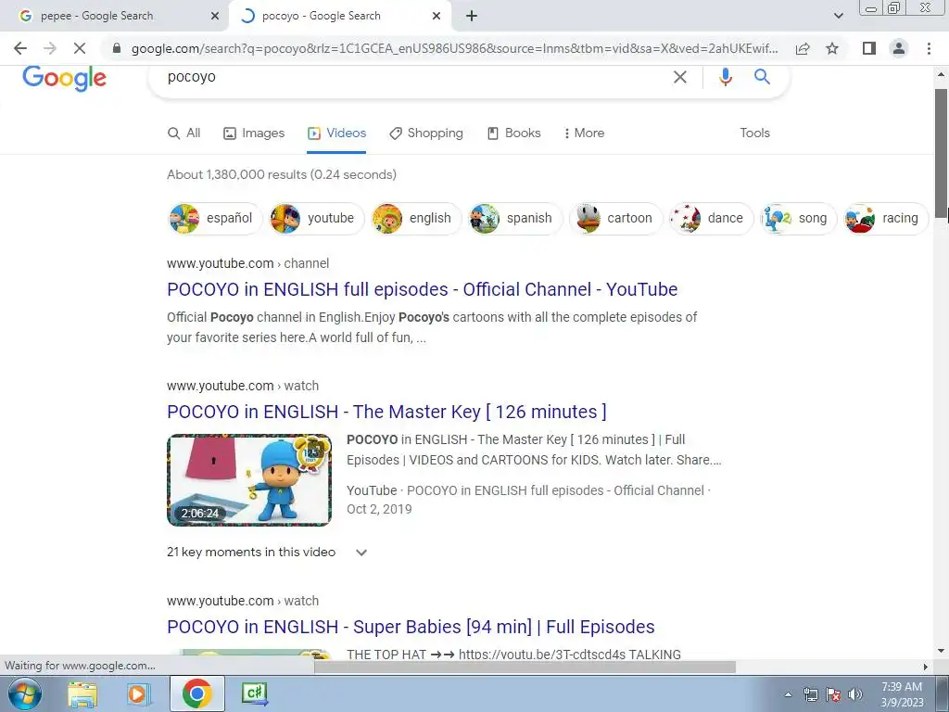Switch to the Shopping tab
Viewport: 949px width, 712px height.
pyautogui.click(x=426, y=133)
